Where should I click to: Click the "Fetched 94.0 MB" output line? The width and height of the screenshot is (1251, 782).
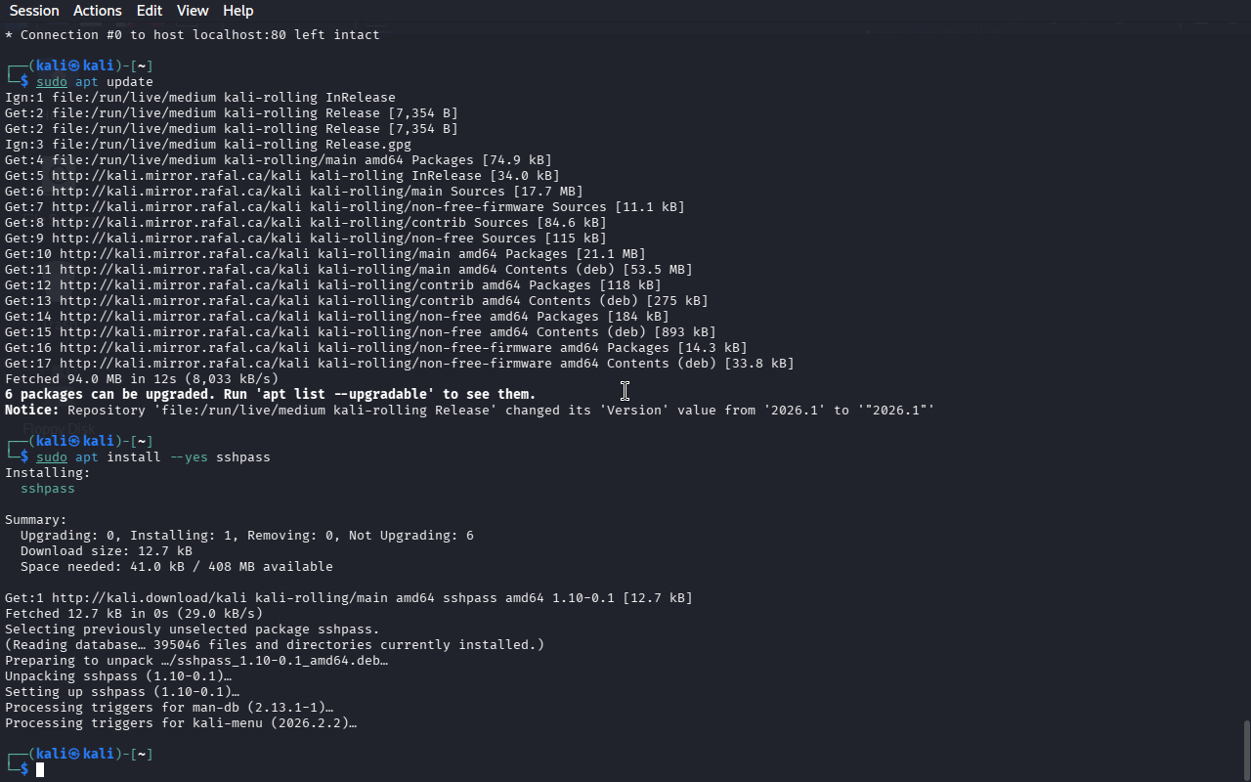click(142, 379)
